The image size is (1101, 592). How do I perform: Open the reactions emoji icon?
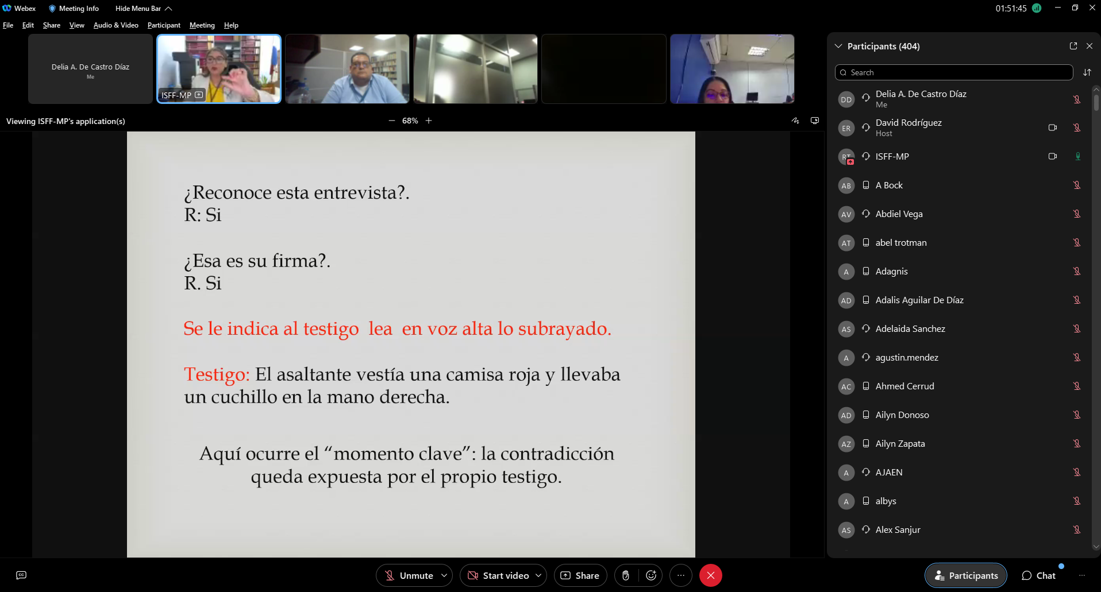pyautogui.click(x=651, y=575)
